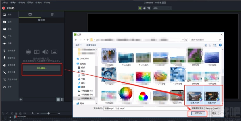The image size is (241, 121).
Task: Open the 指针效果 cursor effects panel
Action: click(x=9, y=51)
